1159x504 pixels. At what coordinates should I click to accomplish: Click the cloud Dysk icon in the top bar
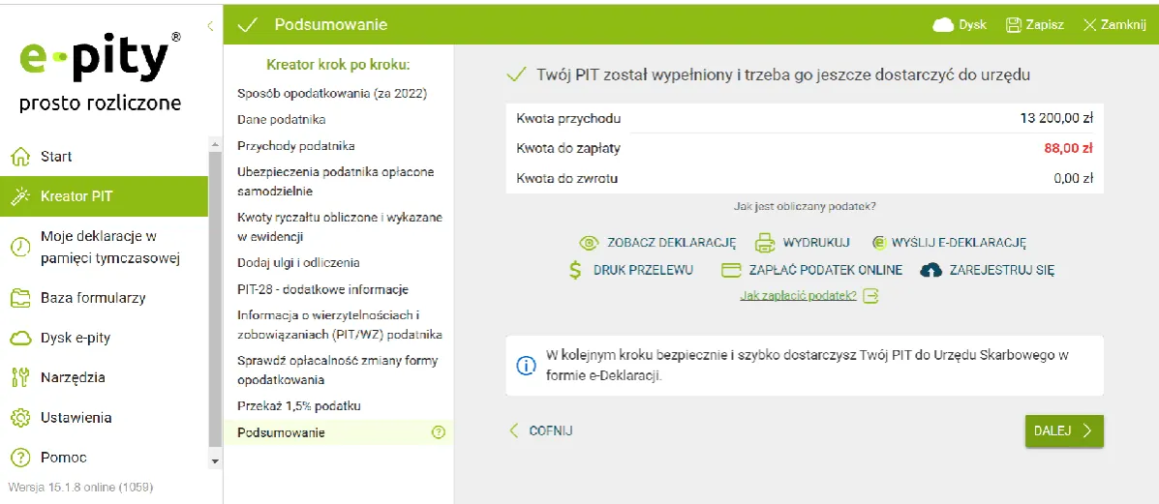click(944, 25)
